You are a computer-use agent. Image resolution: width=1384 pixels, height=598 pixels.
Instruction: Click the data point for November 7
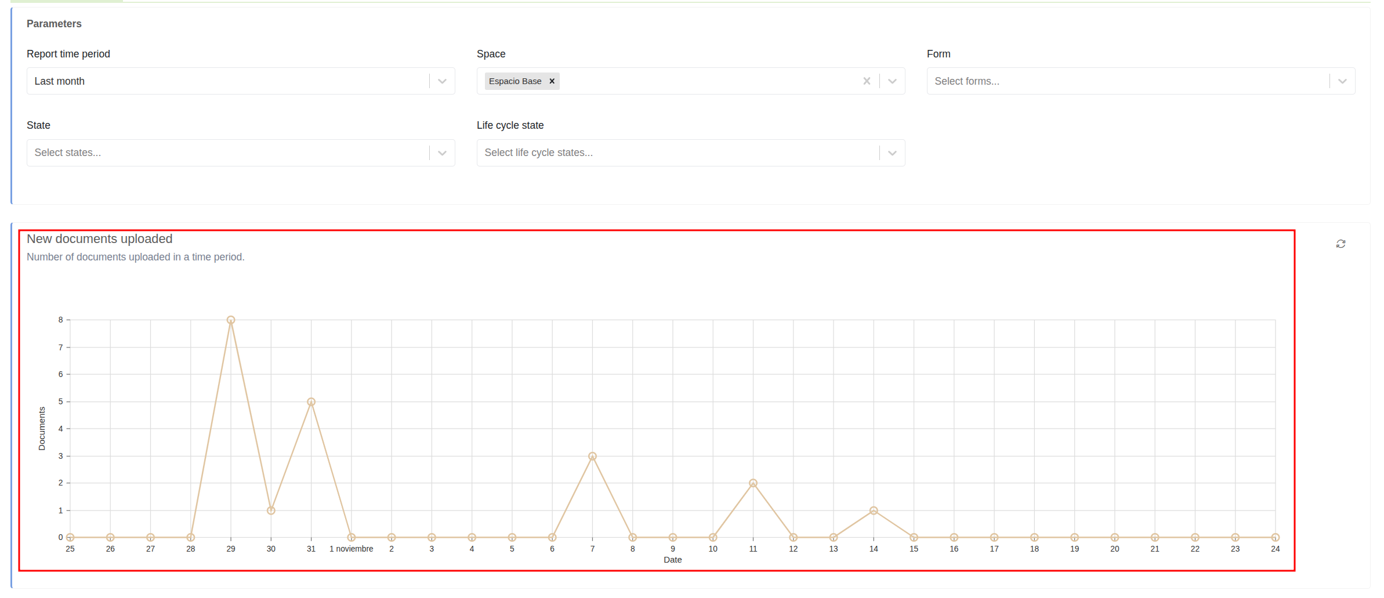point(592,456)
